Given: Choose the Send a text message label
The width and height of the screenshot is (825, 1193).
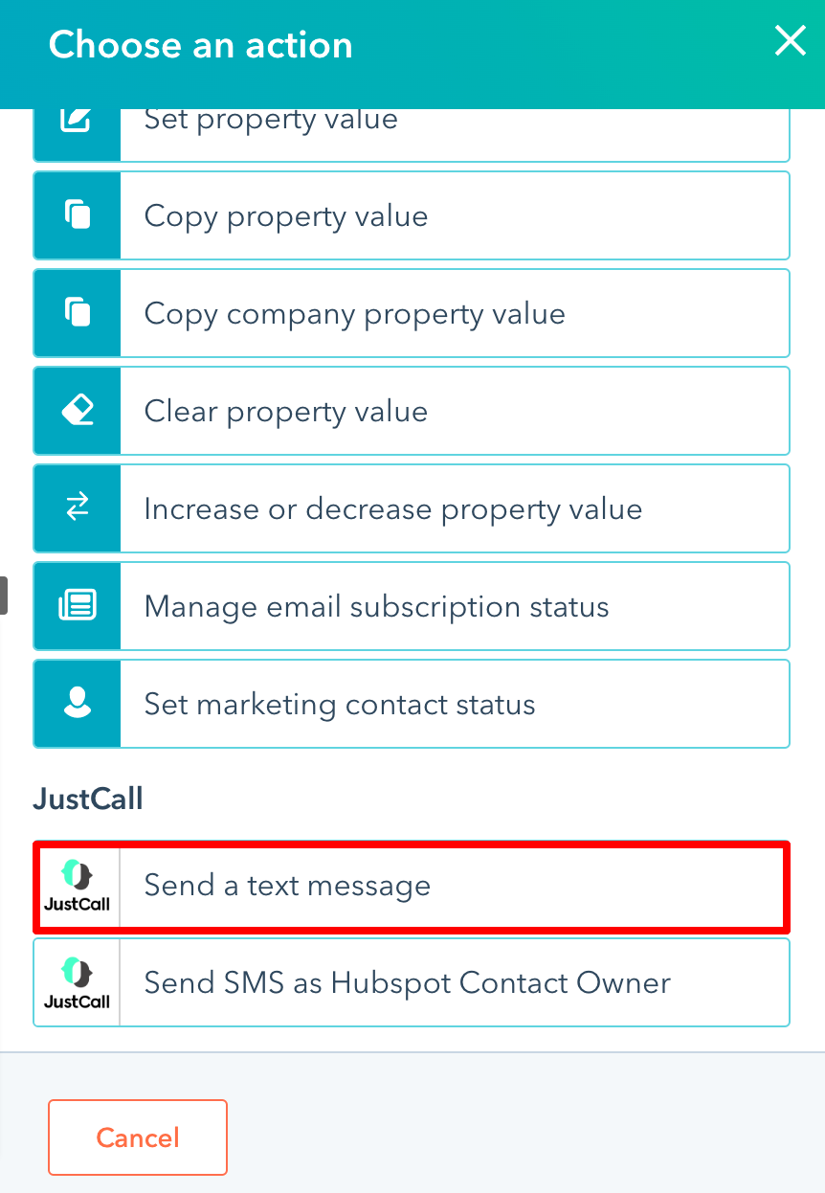Looking at the screenshot, I should pyautogui.click(x=287, y=886).
